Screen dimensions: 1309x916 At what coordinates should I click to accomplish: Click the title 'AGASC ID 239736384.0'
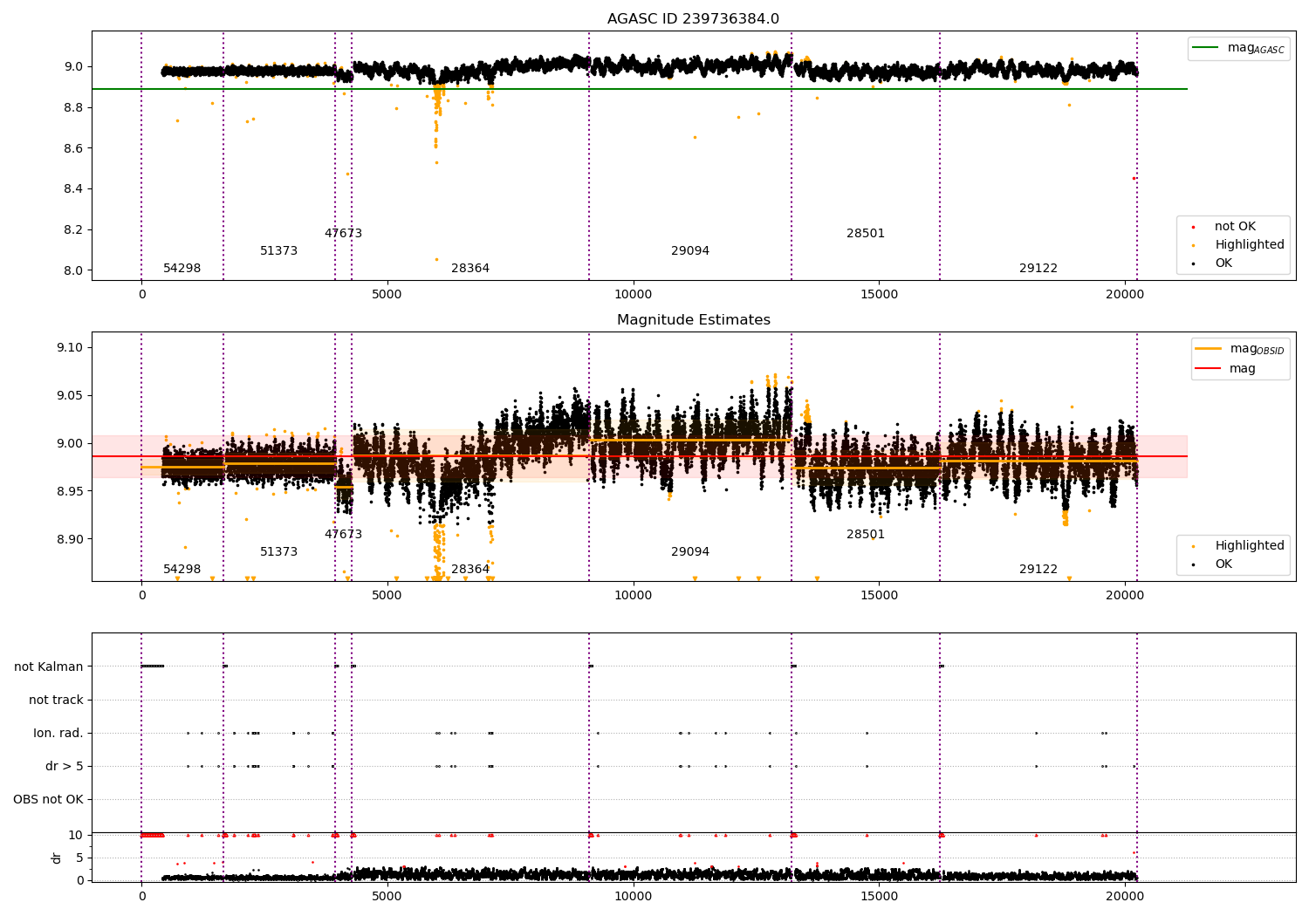pos(693,19)
